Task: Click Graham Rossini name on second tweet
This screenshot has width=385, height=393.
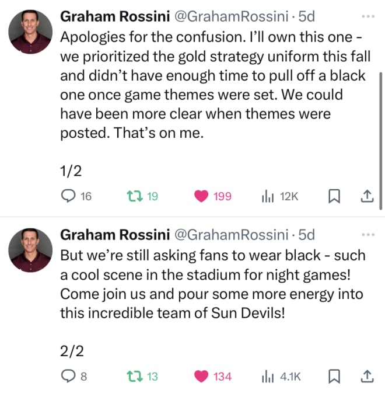Action: point(115,235)
